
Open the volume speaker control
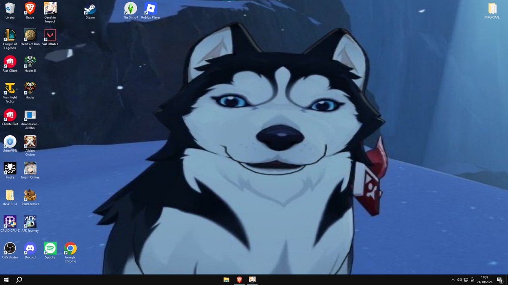point(459,280)
